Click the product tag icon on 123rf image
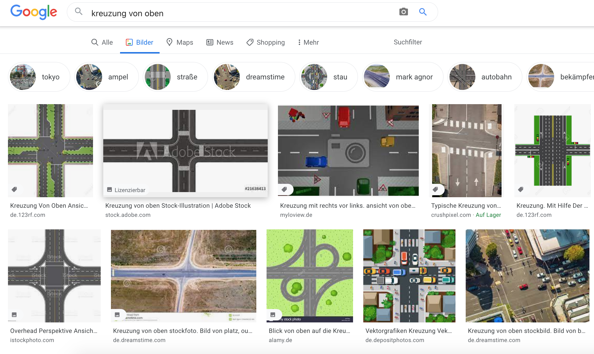Viewport: 594px width, 354px height. 14,189
